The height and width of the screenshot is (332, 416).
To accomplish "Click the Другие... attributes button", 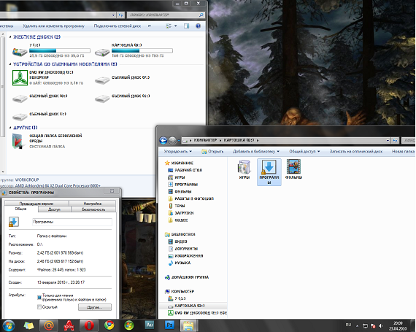I will tap(95, 307).
